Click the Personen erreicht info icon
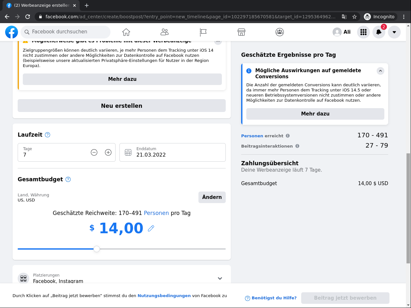The height and width of the screenshot is (308, 411). (288, 136)
